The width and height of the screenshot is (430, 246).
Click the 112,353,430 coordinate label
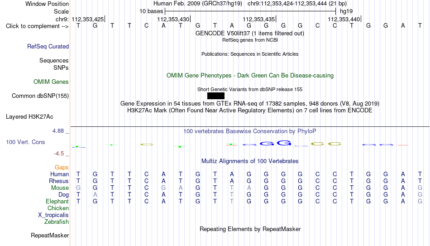173,19
